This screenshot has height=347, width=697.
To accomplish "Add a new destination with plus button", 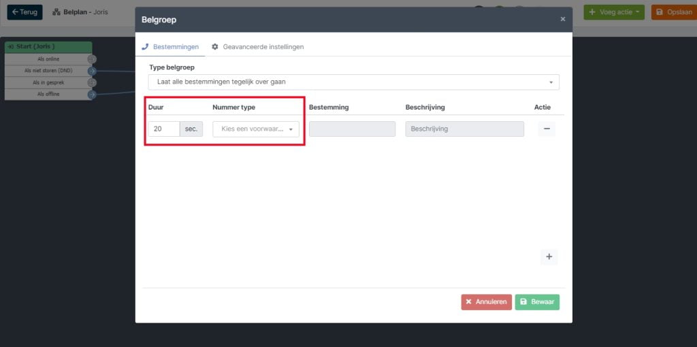I will point(549,257).
